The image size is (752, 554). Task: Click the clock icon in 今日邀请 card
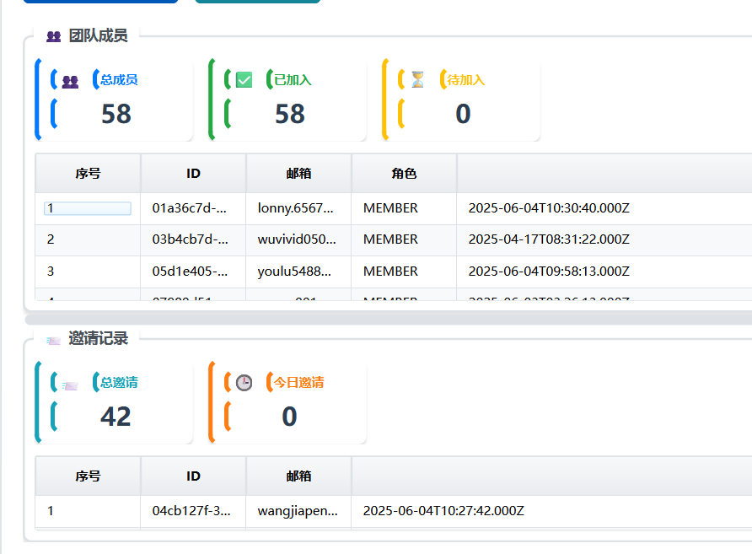(244, 383)
